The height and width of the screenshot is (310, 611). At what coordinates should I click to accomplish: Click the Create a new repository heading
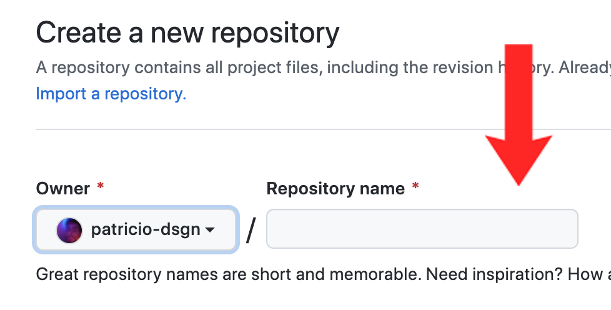pos(187,32)
